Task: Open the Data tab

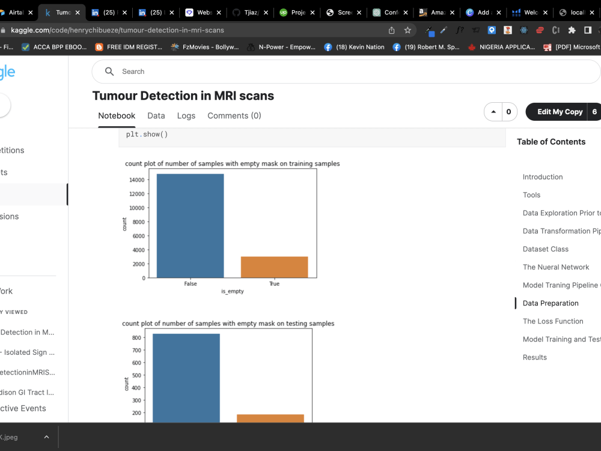Action: coord(156,116)
